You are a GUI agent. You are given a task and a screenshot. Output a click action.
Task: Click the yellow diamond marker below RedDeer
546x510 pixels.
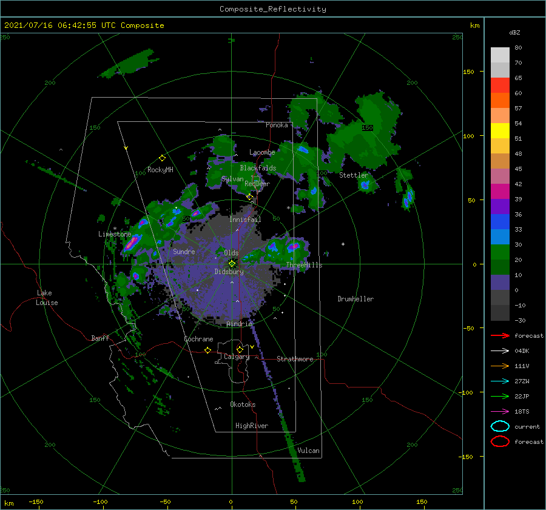point(249,197)
